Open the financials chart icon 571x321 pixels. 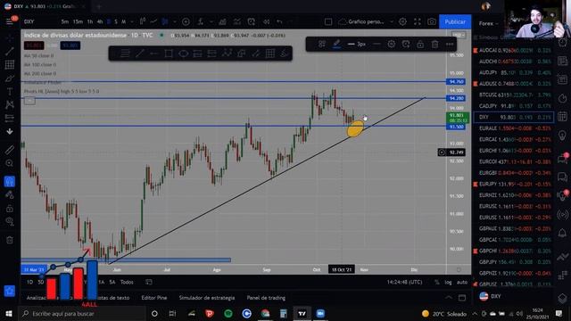pyautogui.click(x=222, y=21)
